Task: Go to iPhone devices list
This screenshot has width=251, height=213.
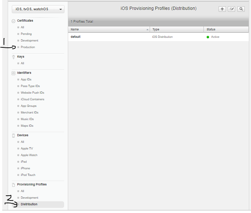Action: [25, 169]
